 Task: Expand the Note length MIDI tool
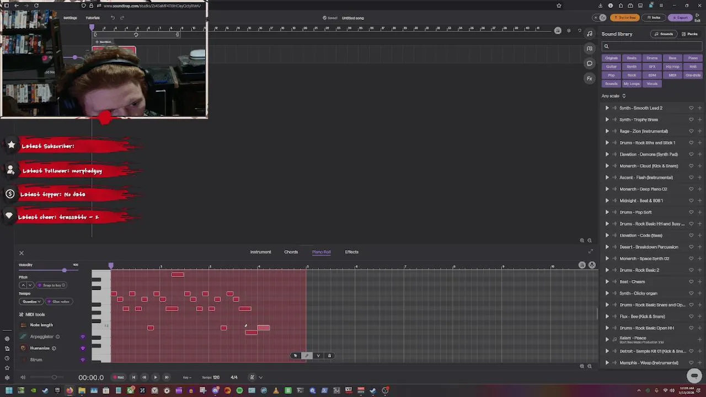[41, 325]
